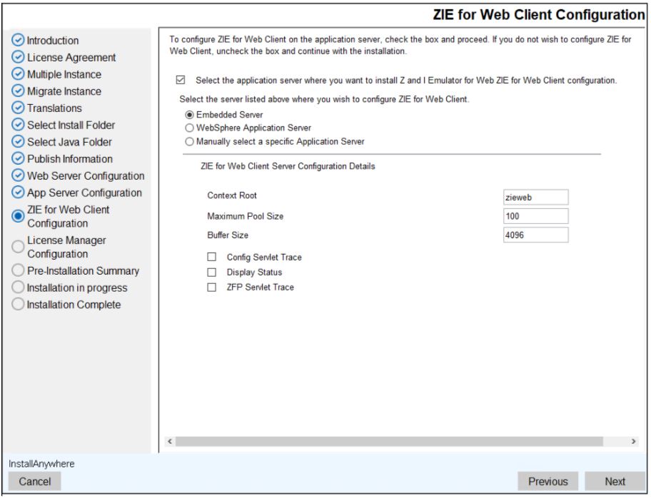This screenshot has width=651, height=498.
Task: Click the Migrate Instance step label
Action: 64,91
